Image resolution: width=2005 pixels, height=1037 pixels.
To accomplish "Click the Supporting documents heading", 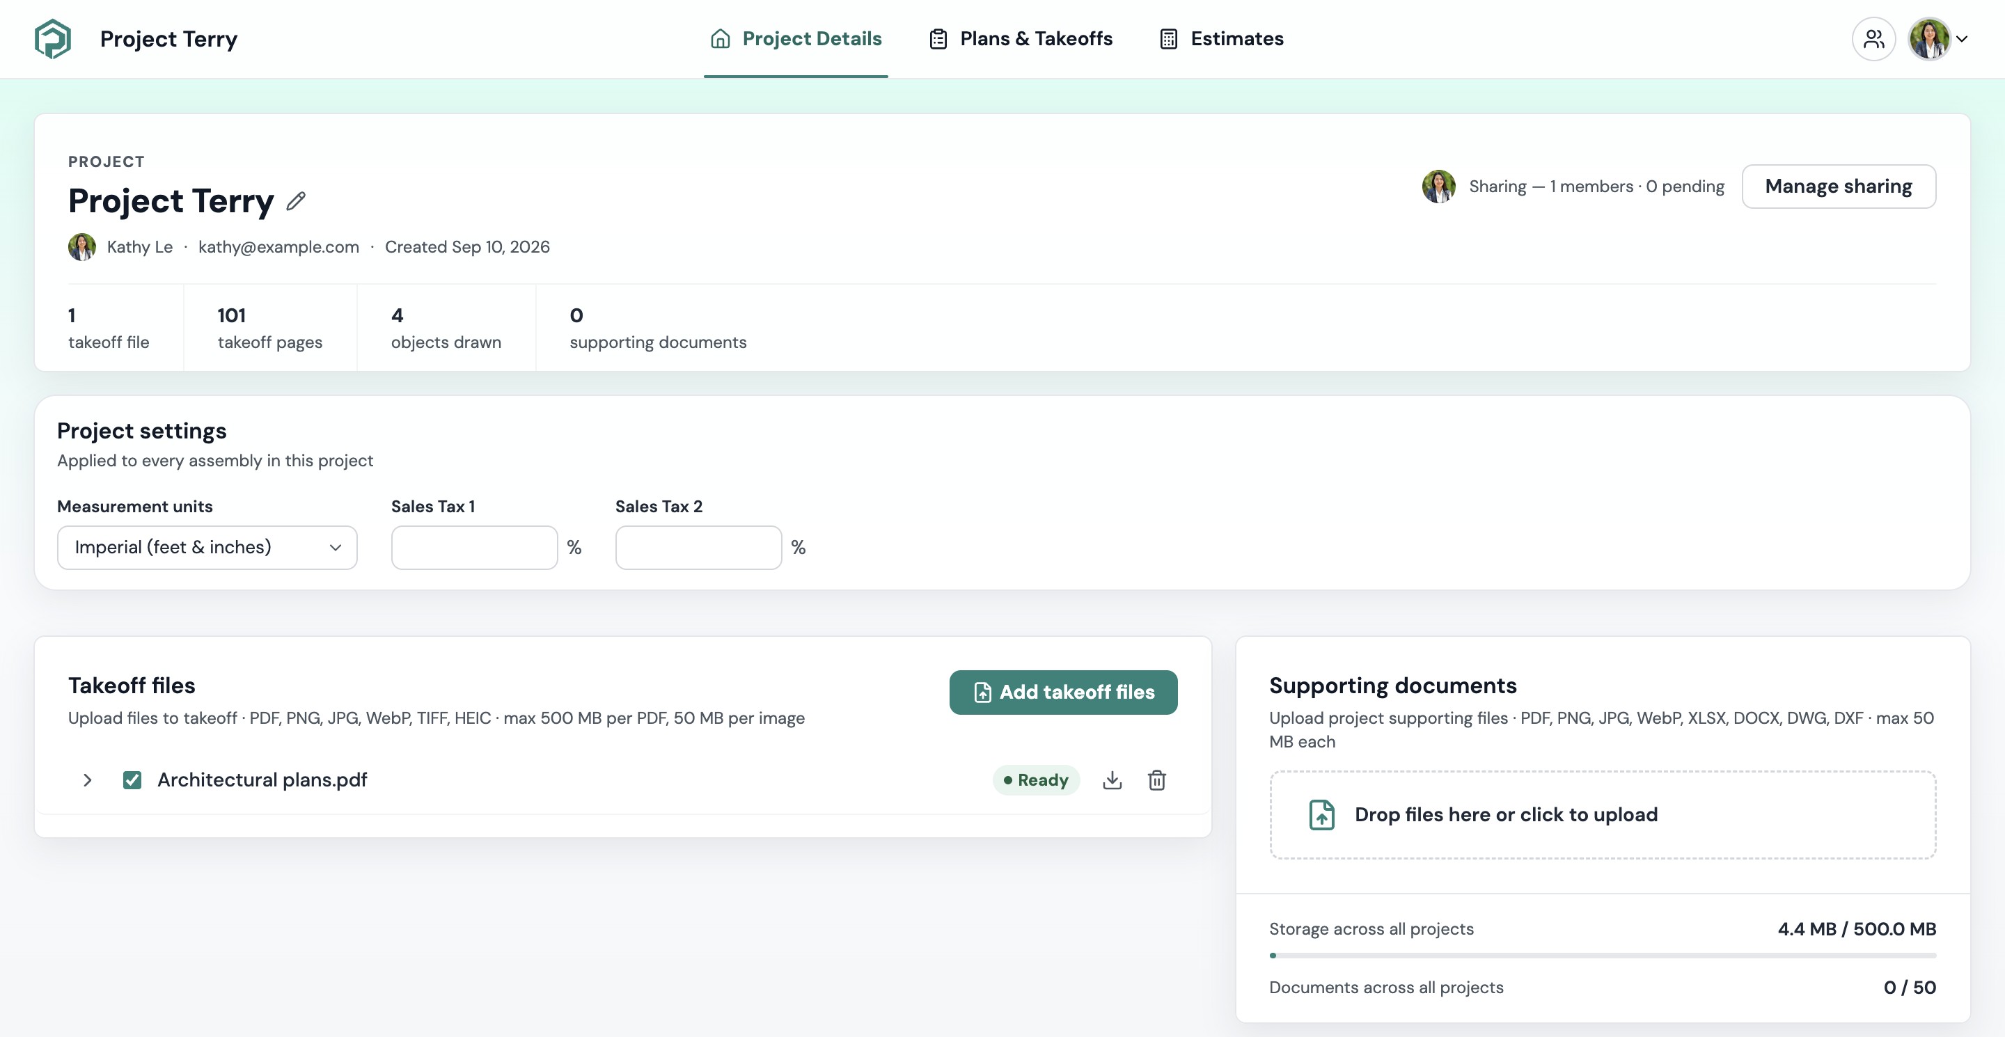I will [1392, 686].
